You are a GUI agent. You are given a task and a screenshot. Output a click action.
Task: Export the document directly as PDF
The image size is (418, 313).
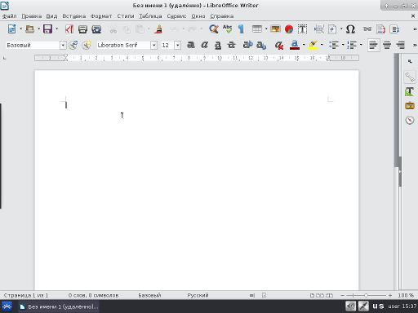(69, 29)
